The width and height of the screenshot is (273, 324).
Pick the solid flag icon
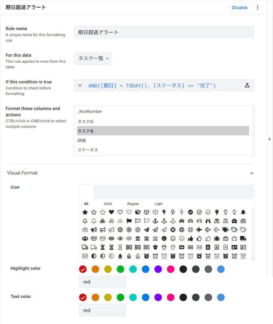coord(129,221)
